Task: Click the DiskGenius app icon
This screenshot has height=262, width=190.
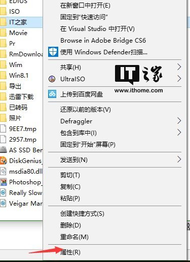Action: 4,160
